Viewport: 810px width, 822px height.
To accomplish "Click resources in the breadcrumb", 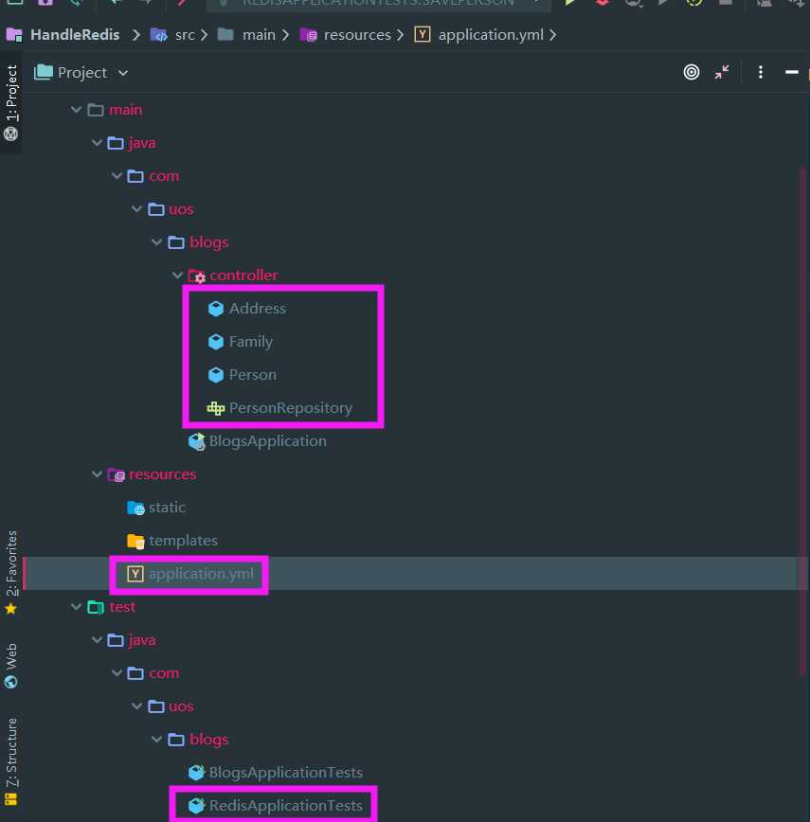I will click(357, 35).
